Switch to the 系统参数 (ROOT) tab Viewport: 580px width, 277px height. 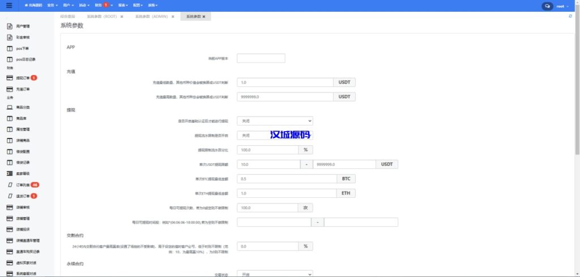tap(102, 16)
